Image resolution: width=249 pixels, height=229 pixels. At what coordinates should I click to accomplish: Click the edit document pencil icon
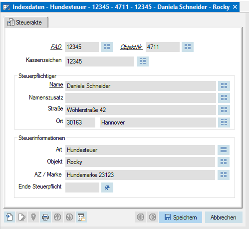coord(21,217)
